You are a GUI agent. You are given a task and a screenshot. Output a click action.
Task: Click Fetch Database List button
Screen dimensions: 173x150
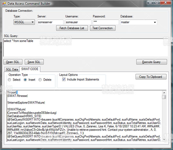tap(72, 28)
